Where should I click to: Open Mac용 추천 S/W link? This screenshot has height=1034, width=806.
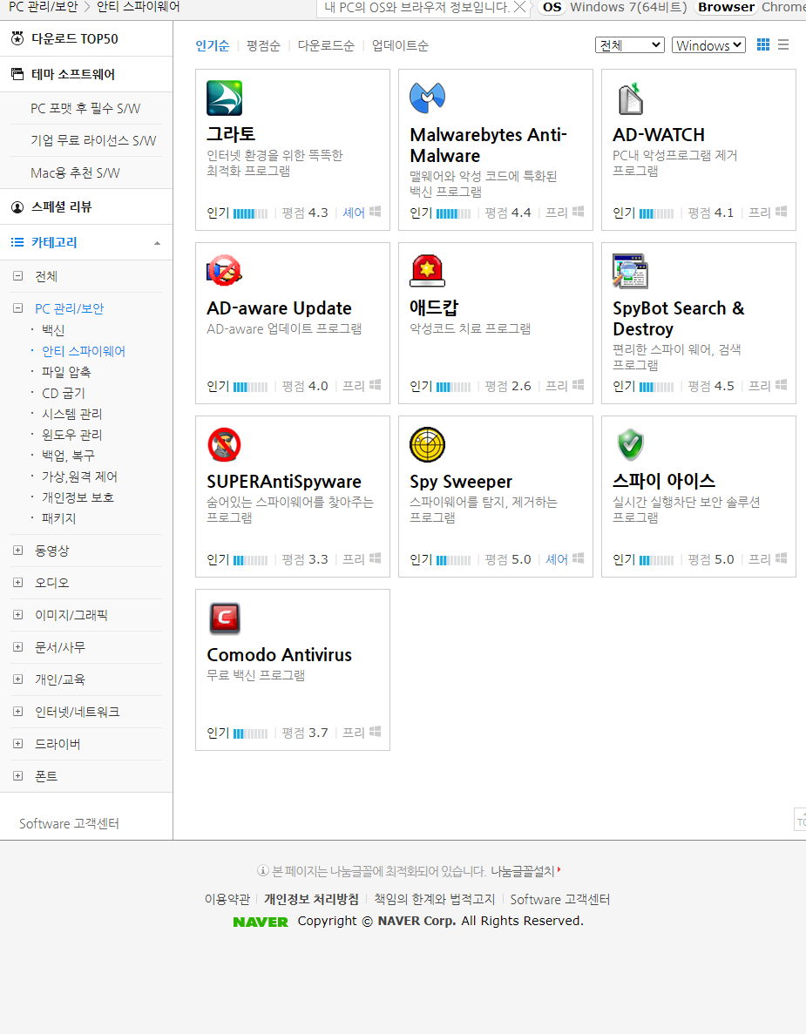(x=75, y=172)
